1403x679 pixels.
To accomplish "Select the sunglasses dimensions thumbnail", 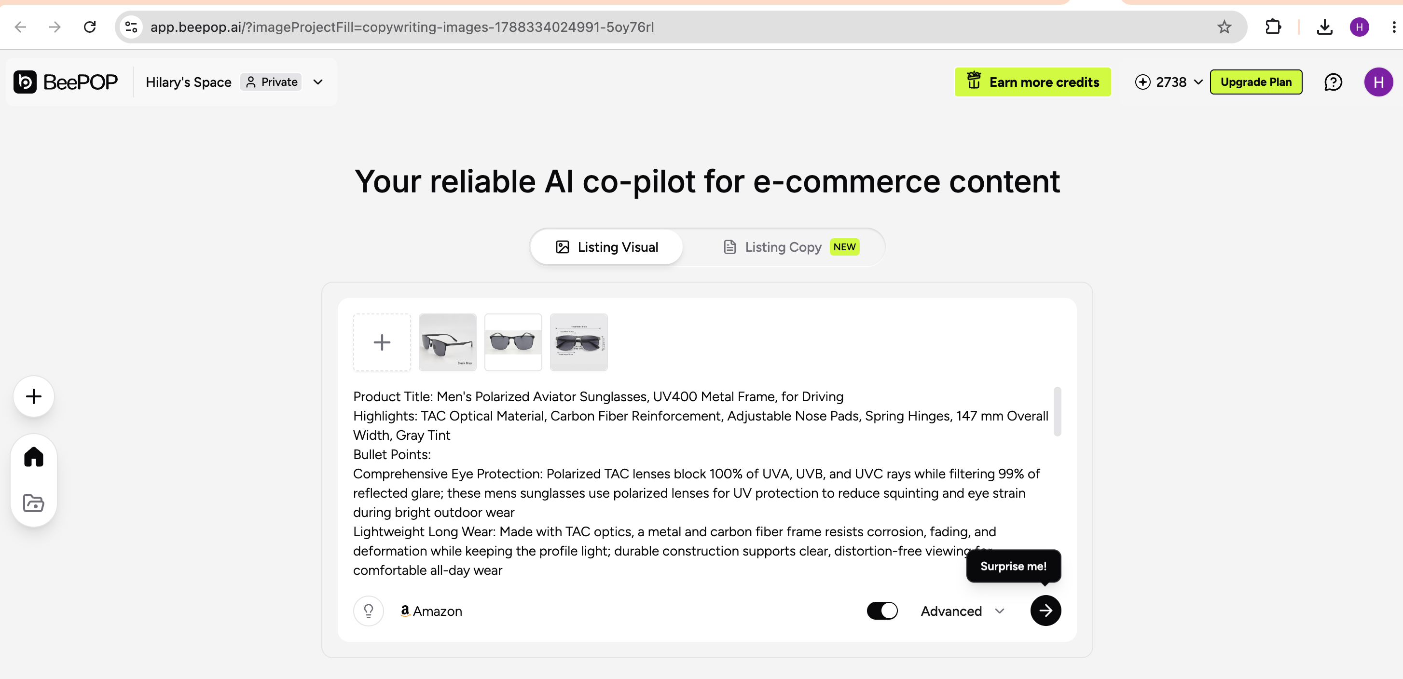I will [x=578, y=342].
